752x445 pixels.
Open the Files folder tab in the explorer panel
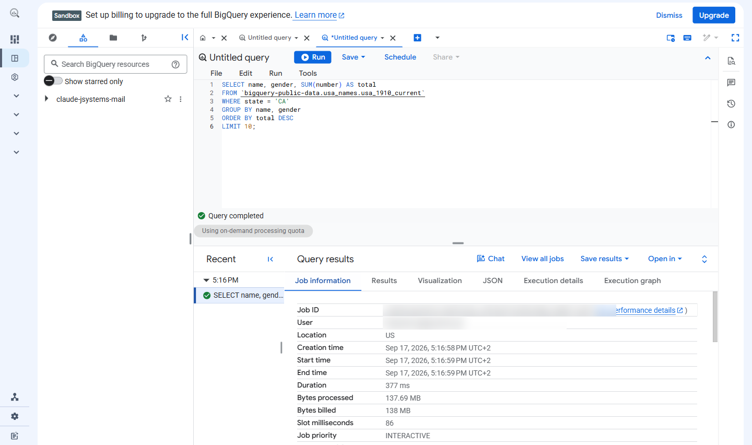[x=113, y=38]
